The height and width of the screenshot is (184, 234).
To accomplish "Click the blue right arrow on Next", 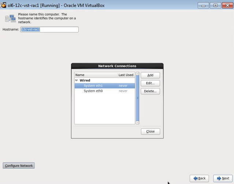I will tap(219, 179).
